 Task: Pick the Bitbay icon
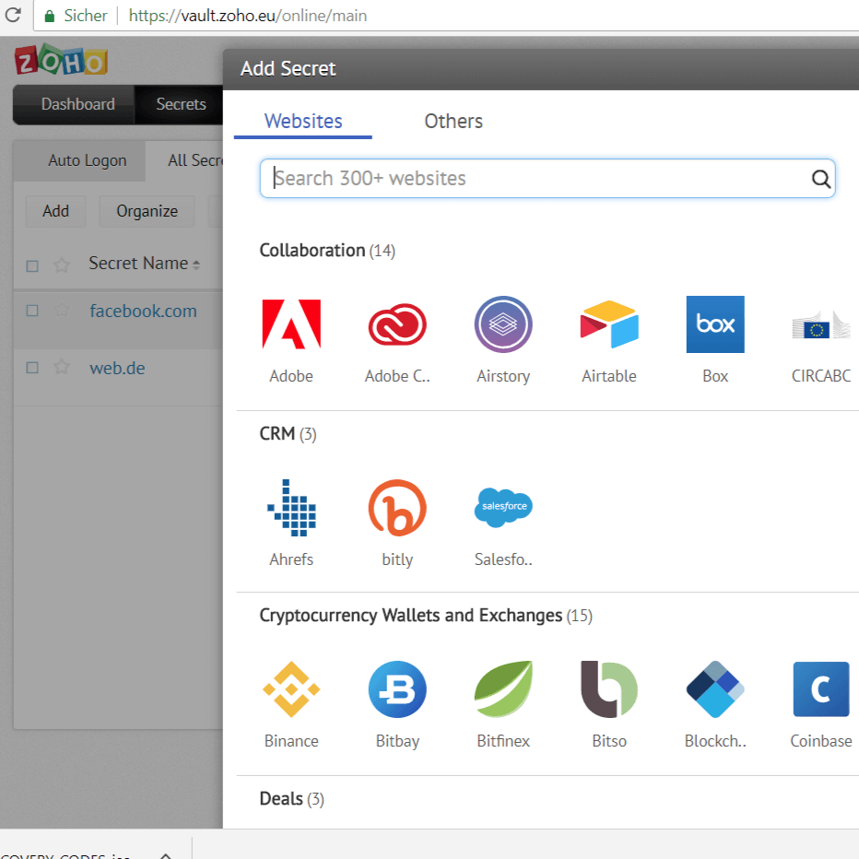click(x=397, y=689)
